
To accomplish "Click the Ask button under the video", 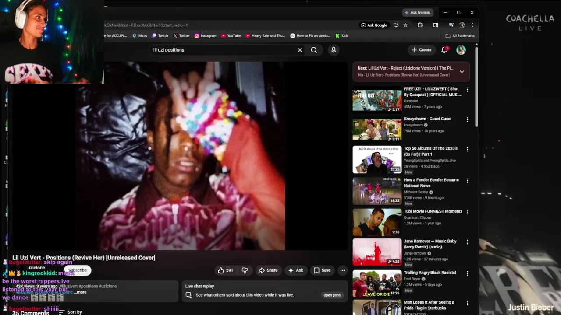I will click(295, 270).
